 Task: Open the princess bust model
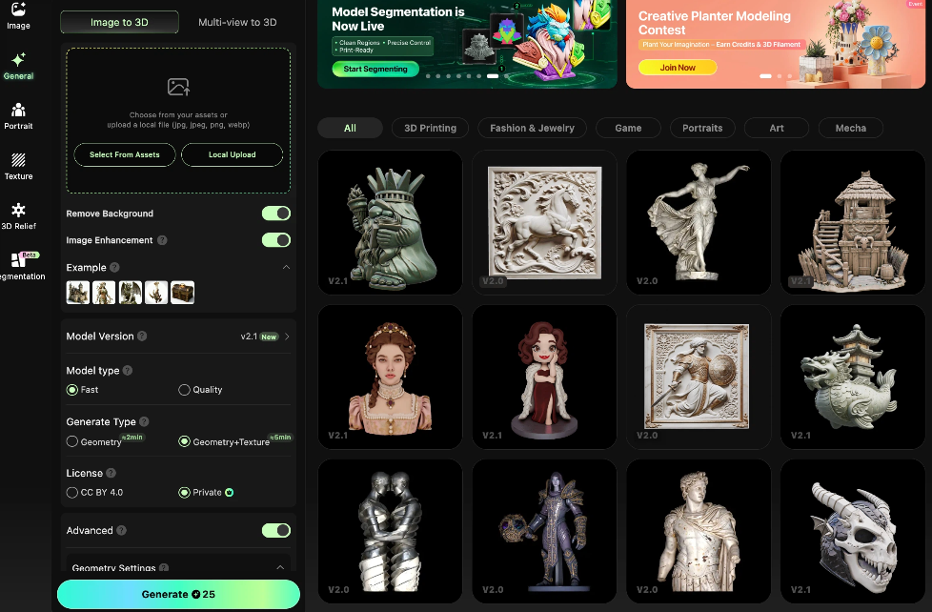tap(391, 377)
